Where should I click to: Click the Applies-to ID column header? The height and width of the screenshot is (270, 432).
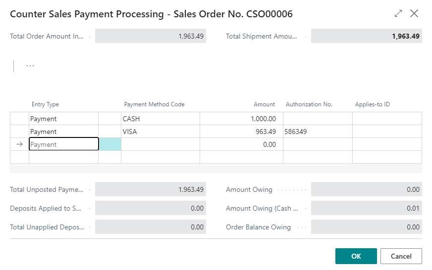372,104
